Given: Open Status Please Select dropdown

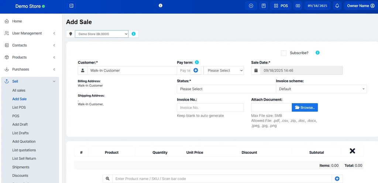Looking at the screenshot, I should click(x=226, y=89).
